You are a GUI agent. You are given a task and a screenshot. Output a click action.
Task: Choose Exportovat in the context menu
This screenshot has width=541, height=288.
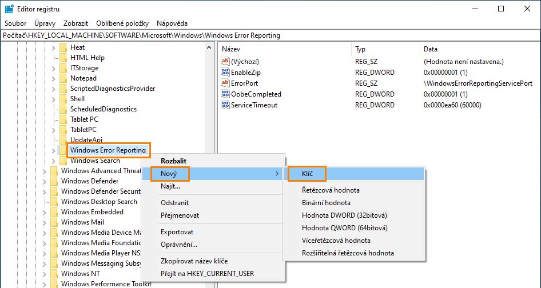pyautogui.click(x=213, y=232)
